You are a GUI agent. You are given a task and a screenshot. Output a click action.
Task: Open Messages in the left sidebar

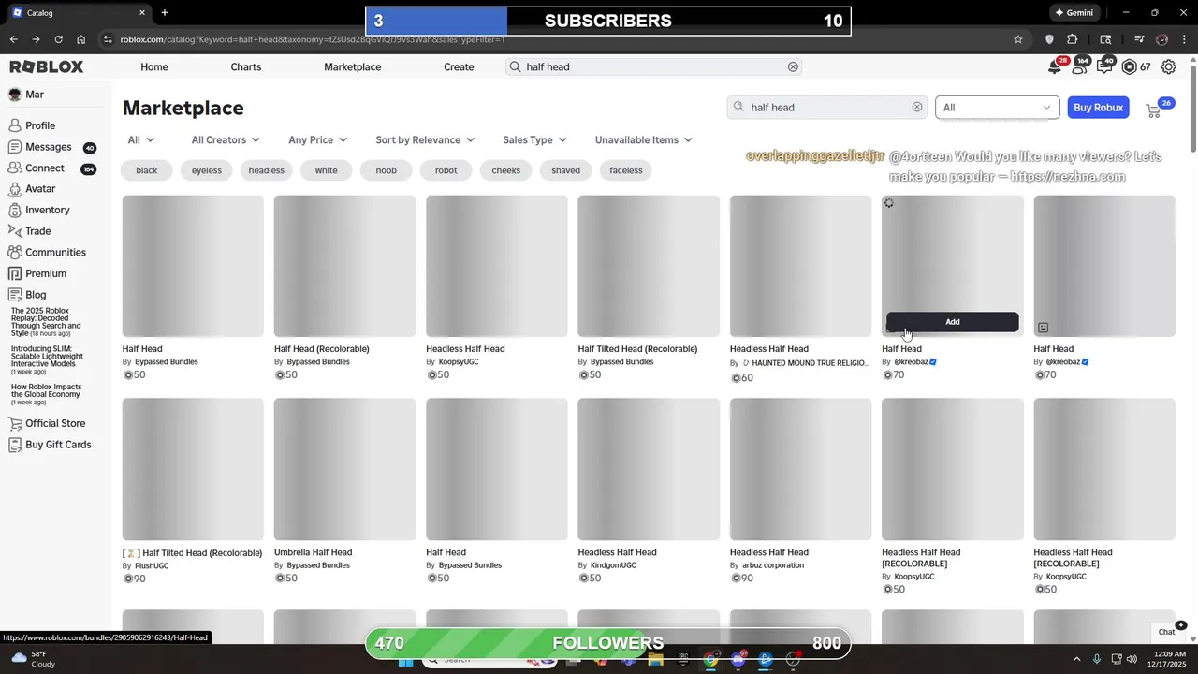pos(49,147)
